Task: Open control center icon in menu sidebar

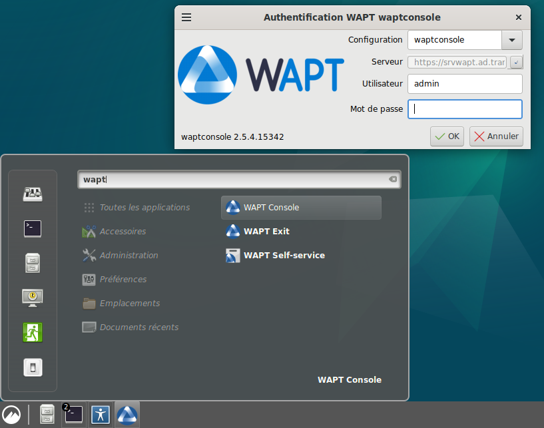Action: click(x=33, y=194)
